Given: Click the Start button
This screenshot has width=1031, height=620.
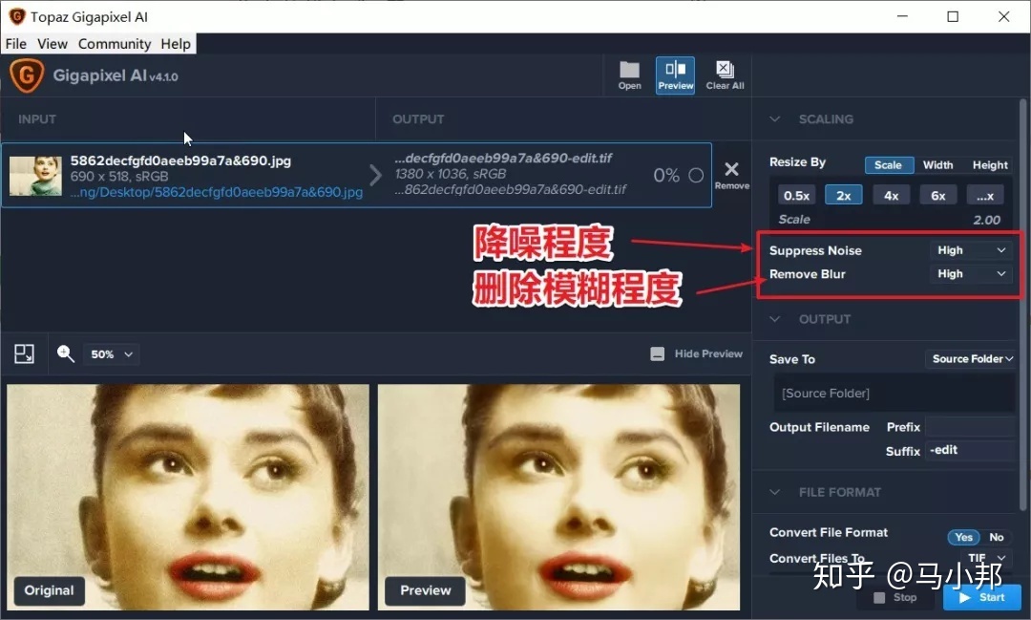Looking at the screenshot, I should click(x=981, y=598).
